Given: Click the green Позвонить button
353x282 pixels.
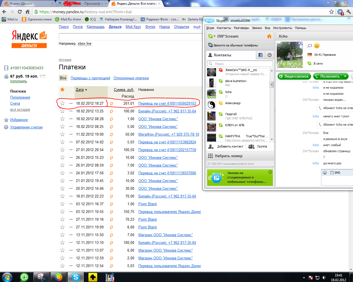Looking at the screenshot, I should [328, 77].
